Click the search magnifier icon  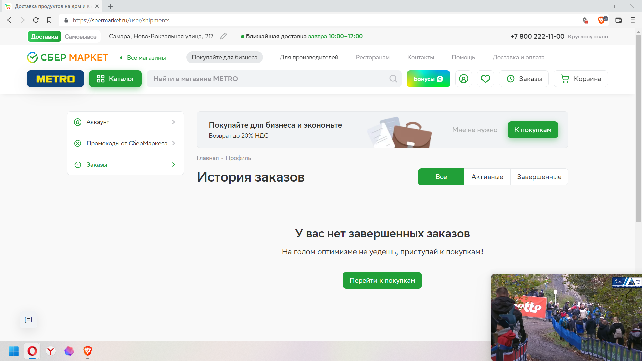[x=393, y=79]
